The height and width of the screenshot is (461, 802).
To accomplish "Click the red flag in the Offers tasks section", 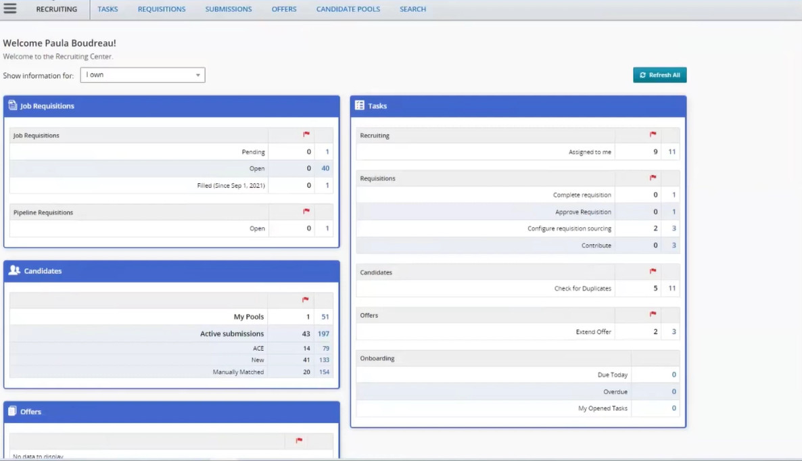I will coord(652,314).
